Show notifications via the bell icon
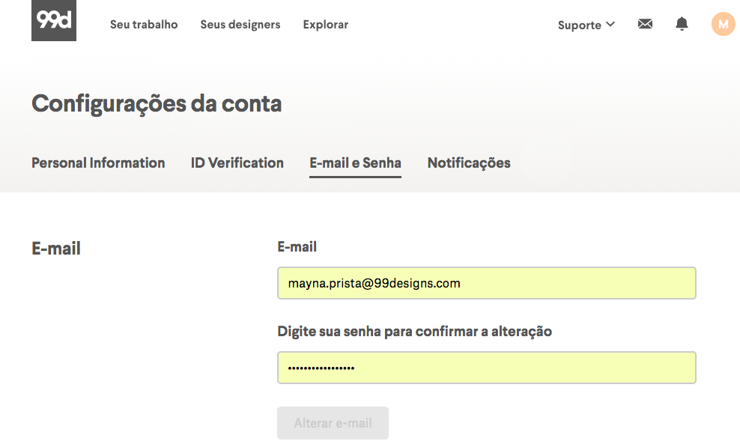The image size is (740, 447). pyautogui.click(x=682, y=25)
